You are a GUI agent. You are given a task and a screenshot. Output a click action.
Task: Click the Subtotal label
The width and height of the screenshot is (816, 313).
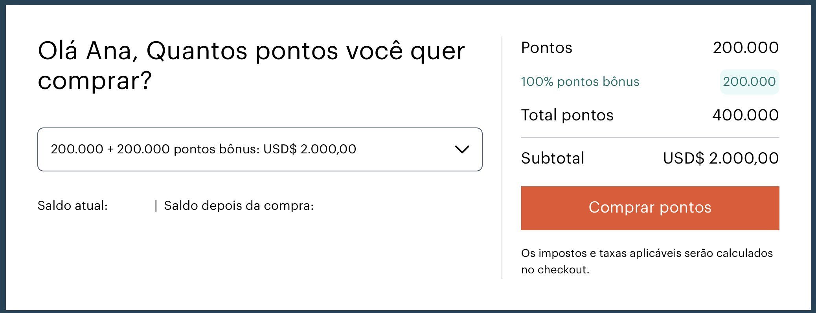pyautogui.click(x=553, y=158)
